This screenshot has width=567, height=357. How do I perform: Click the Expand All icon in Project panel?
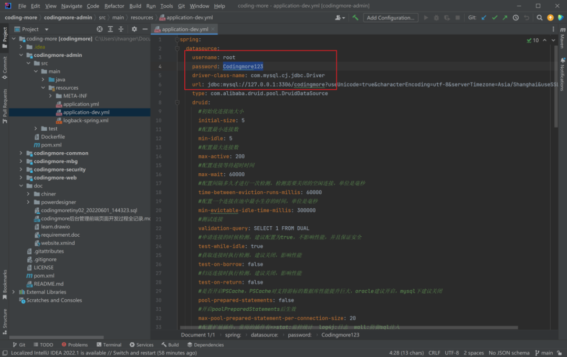pyautogui.click(x=110, y=29)
